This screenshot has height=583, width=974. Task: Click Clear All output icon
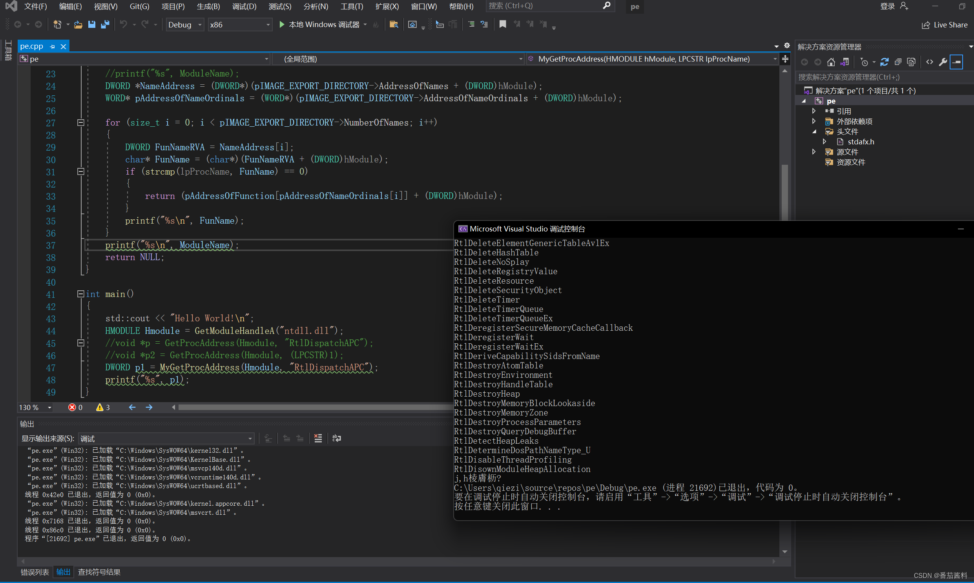point(318,439)
